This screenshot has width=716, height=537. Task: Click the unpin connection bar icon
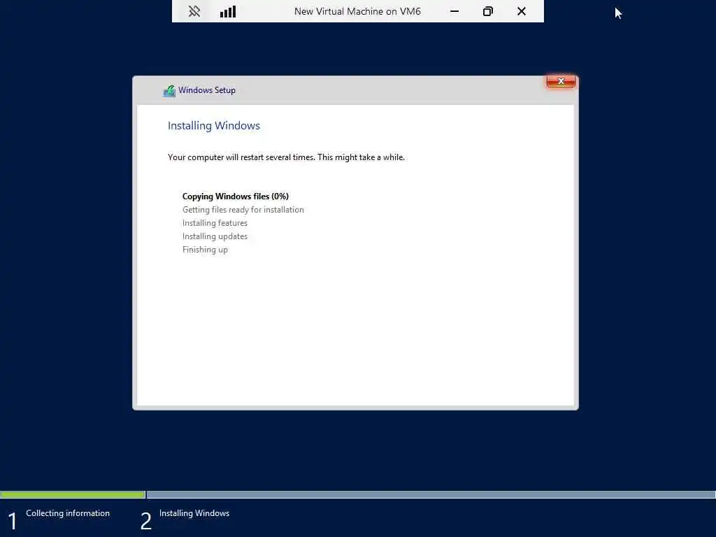pos(194,11)
